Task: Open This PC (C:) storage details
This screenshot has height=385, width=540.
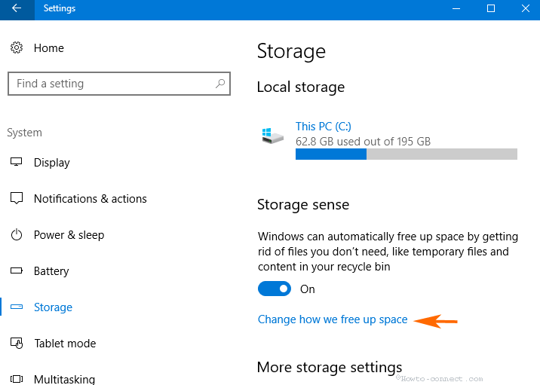Action: pyautogui.click(x=323, y=127)
